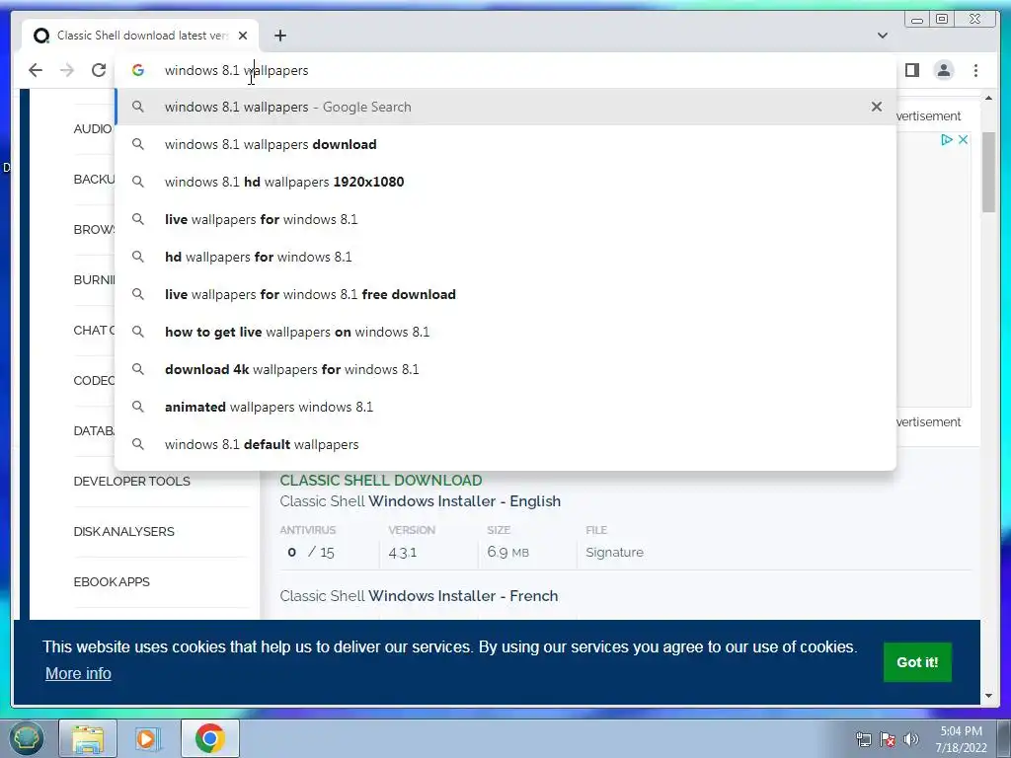The width and height of the screenshot is (1011, 758).
Task: Close the Classic Shell download tab
Action: coord(243,36)
